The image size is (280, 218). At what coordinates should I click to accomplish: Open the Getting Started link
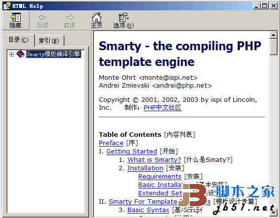click(x=131, y=152)
